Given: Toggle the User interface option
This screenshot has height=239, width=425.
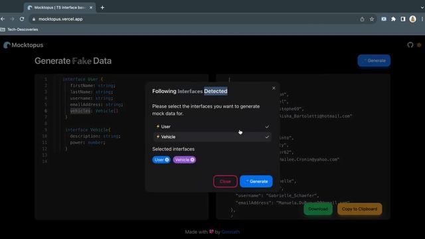Looking at the screenshot, I should coord(212,127).
